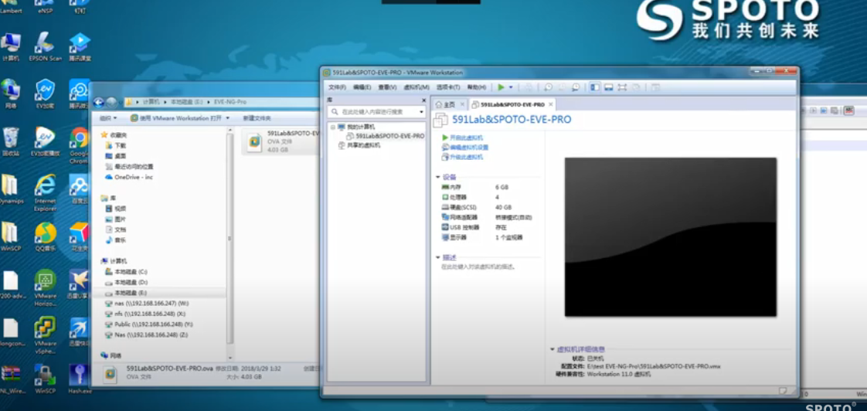Open the 回收站 recycle bin desktop icon
This screenshot has width=867, height=411.
(11, 141)
